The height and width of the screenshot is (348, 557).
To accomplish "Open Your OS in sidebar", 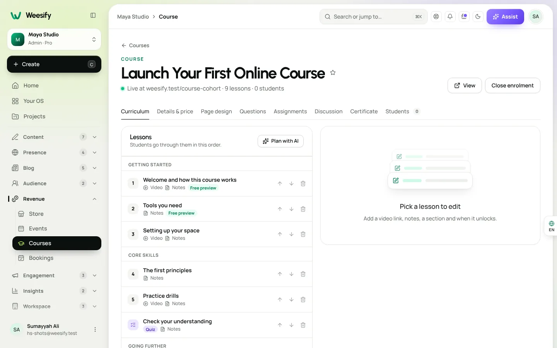I will tap(54, 101).
